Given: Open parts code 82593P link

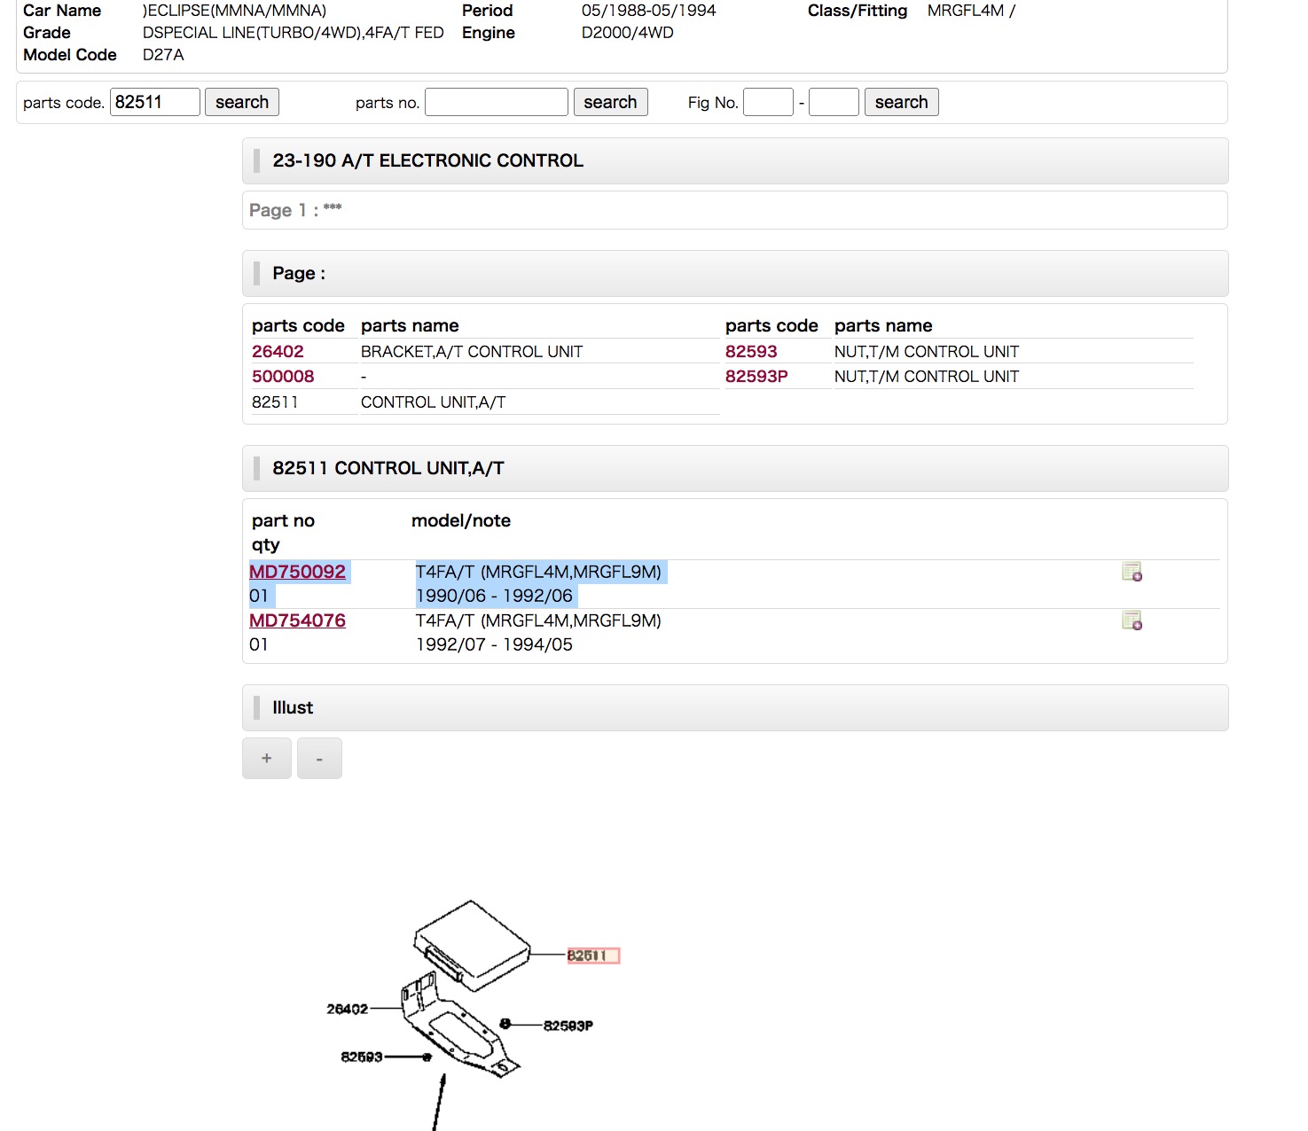Looking at the screenshot, I should coord(756,377).
